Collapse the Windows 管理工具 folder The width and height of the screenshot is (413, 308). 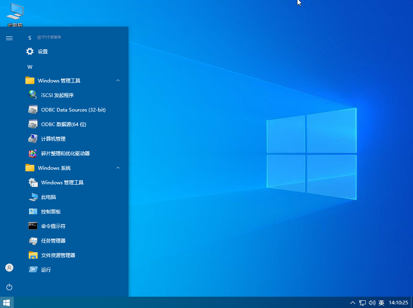118,80
